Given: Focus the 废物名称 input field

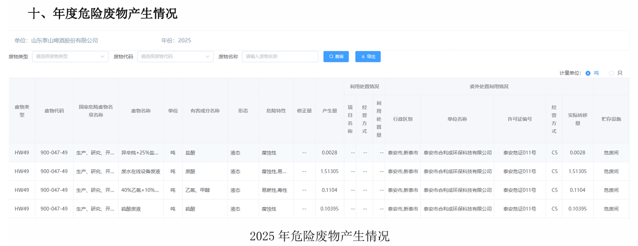Looking at the screenshot, I should (x=280, y=57).
